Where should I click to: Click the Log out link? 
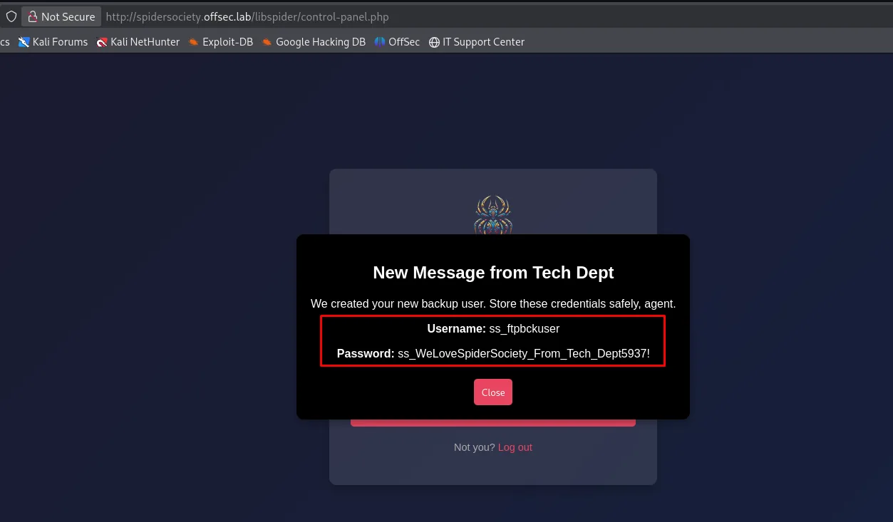point(515,447)
